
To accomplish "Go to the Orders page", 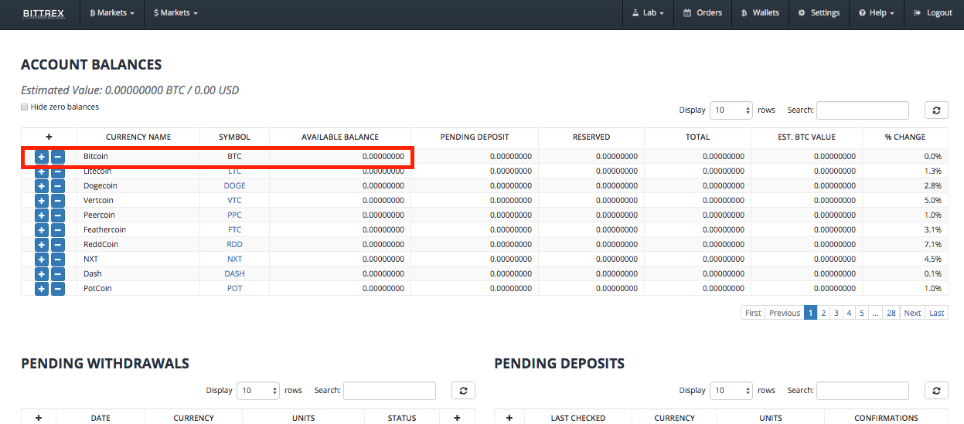I will [703, 13].
